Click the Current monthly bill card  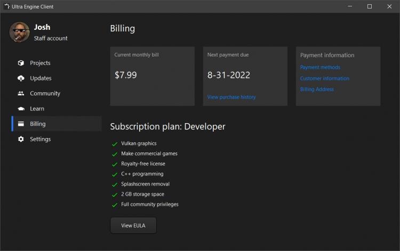pos(153,76)
